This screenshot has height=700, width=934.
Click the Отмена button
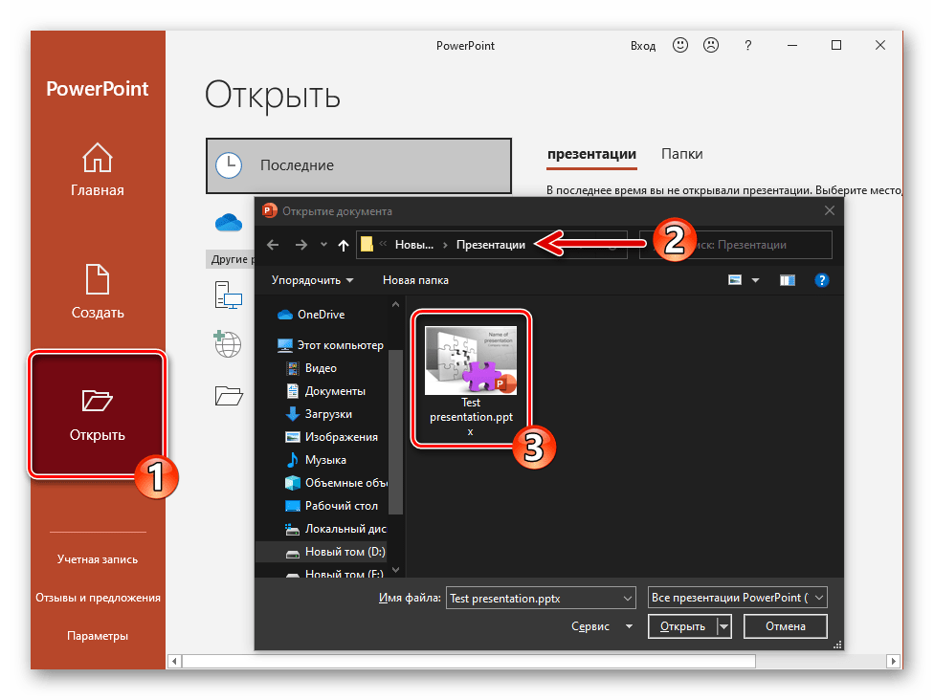785,626
